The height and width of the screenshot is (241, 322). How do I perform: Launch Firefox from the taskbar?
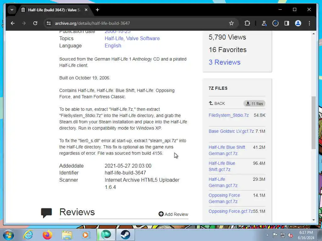coord(47,235)
